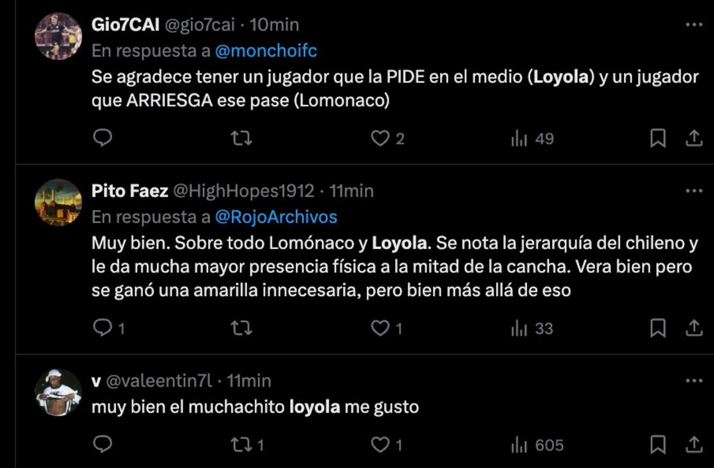Bookmark Gio7CAI's tweet

(x=657, y=139)
